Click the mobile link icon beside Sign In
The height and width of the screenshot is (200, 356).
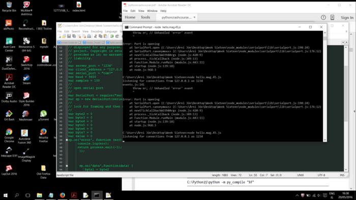[x=332, y=17]
